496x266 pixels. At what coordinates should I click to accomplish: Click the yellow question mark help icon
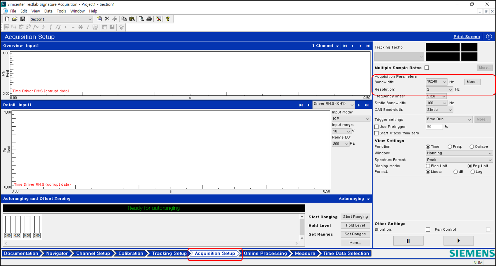pos(168,19)
